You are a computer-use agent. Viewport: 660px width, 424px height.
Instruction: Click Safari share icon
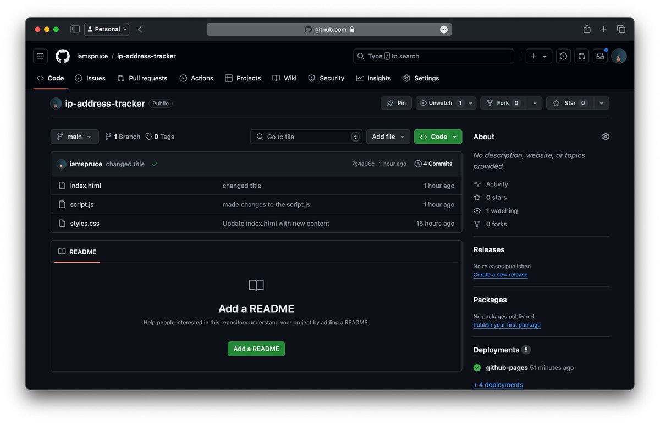pyautogui.click(x=587, y=29)
